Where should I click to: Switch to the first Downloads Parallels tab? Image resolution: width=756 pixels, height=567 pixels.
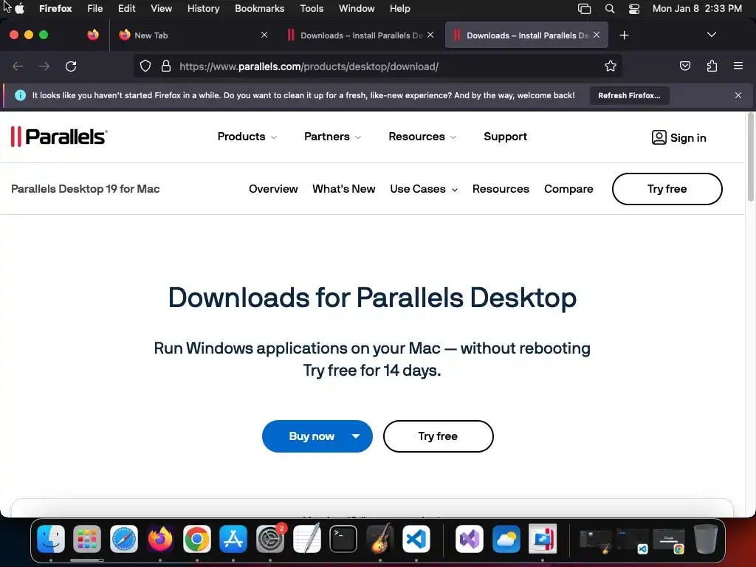[360, 35]
